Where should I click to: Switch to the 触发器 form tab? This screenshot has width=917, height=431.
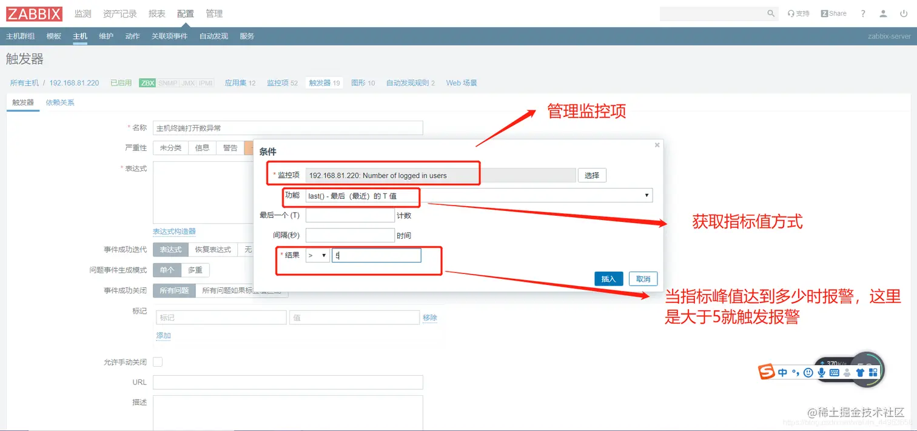(23, 102)
